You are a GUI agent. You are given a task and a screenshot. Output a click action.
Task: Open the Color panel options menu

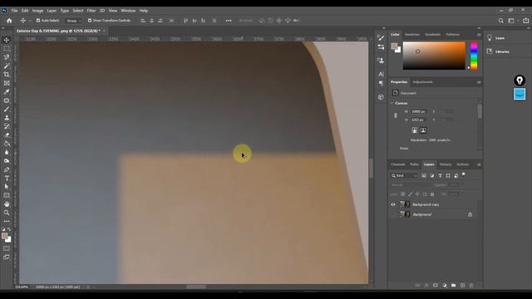pos(479,35)
